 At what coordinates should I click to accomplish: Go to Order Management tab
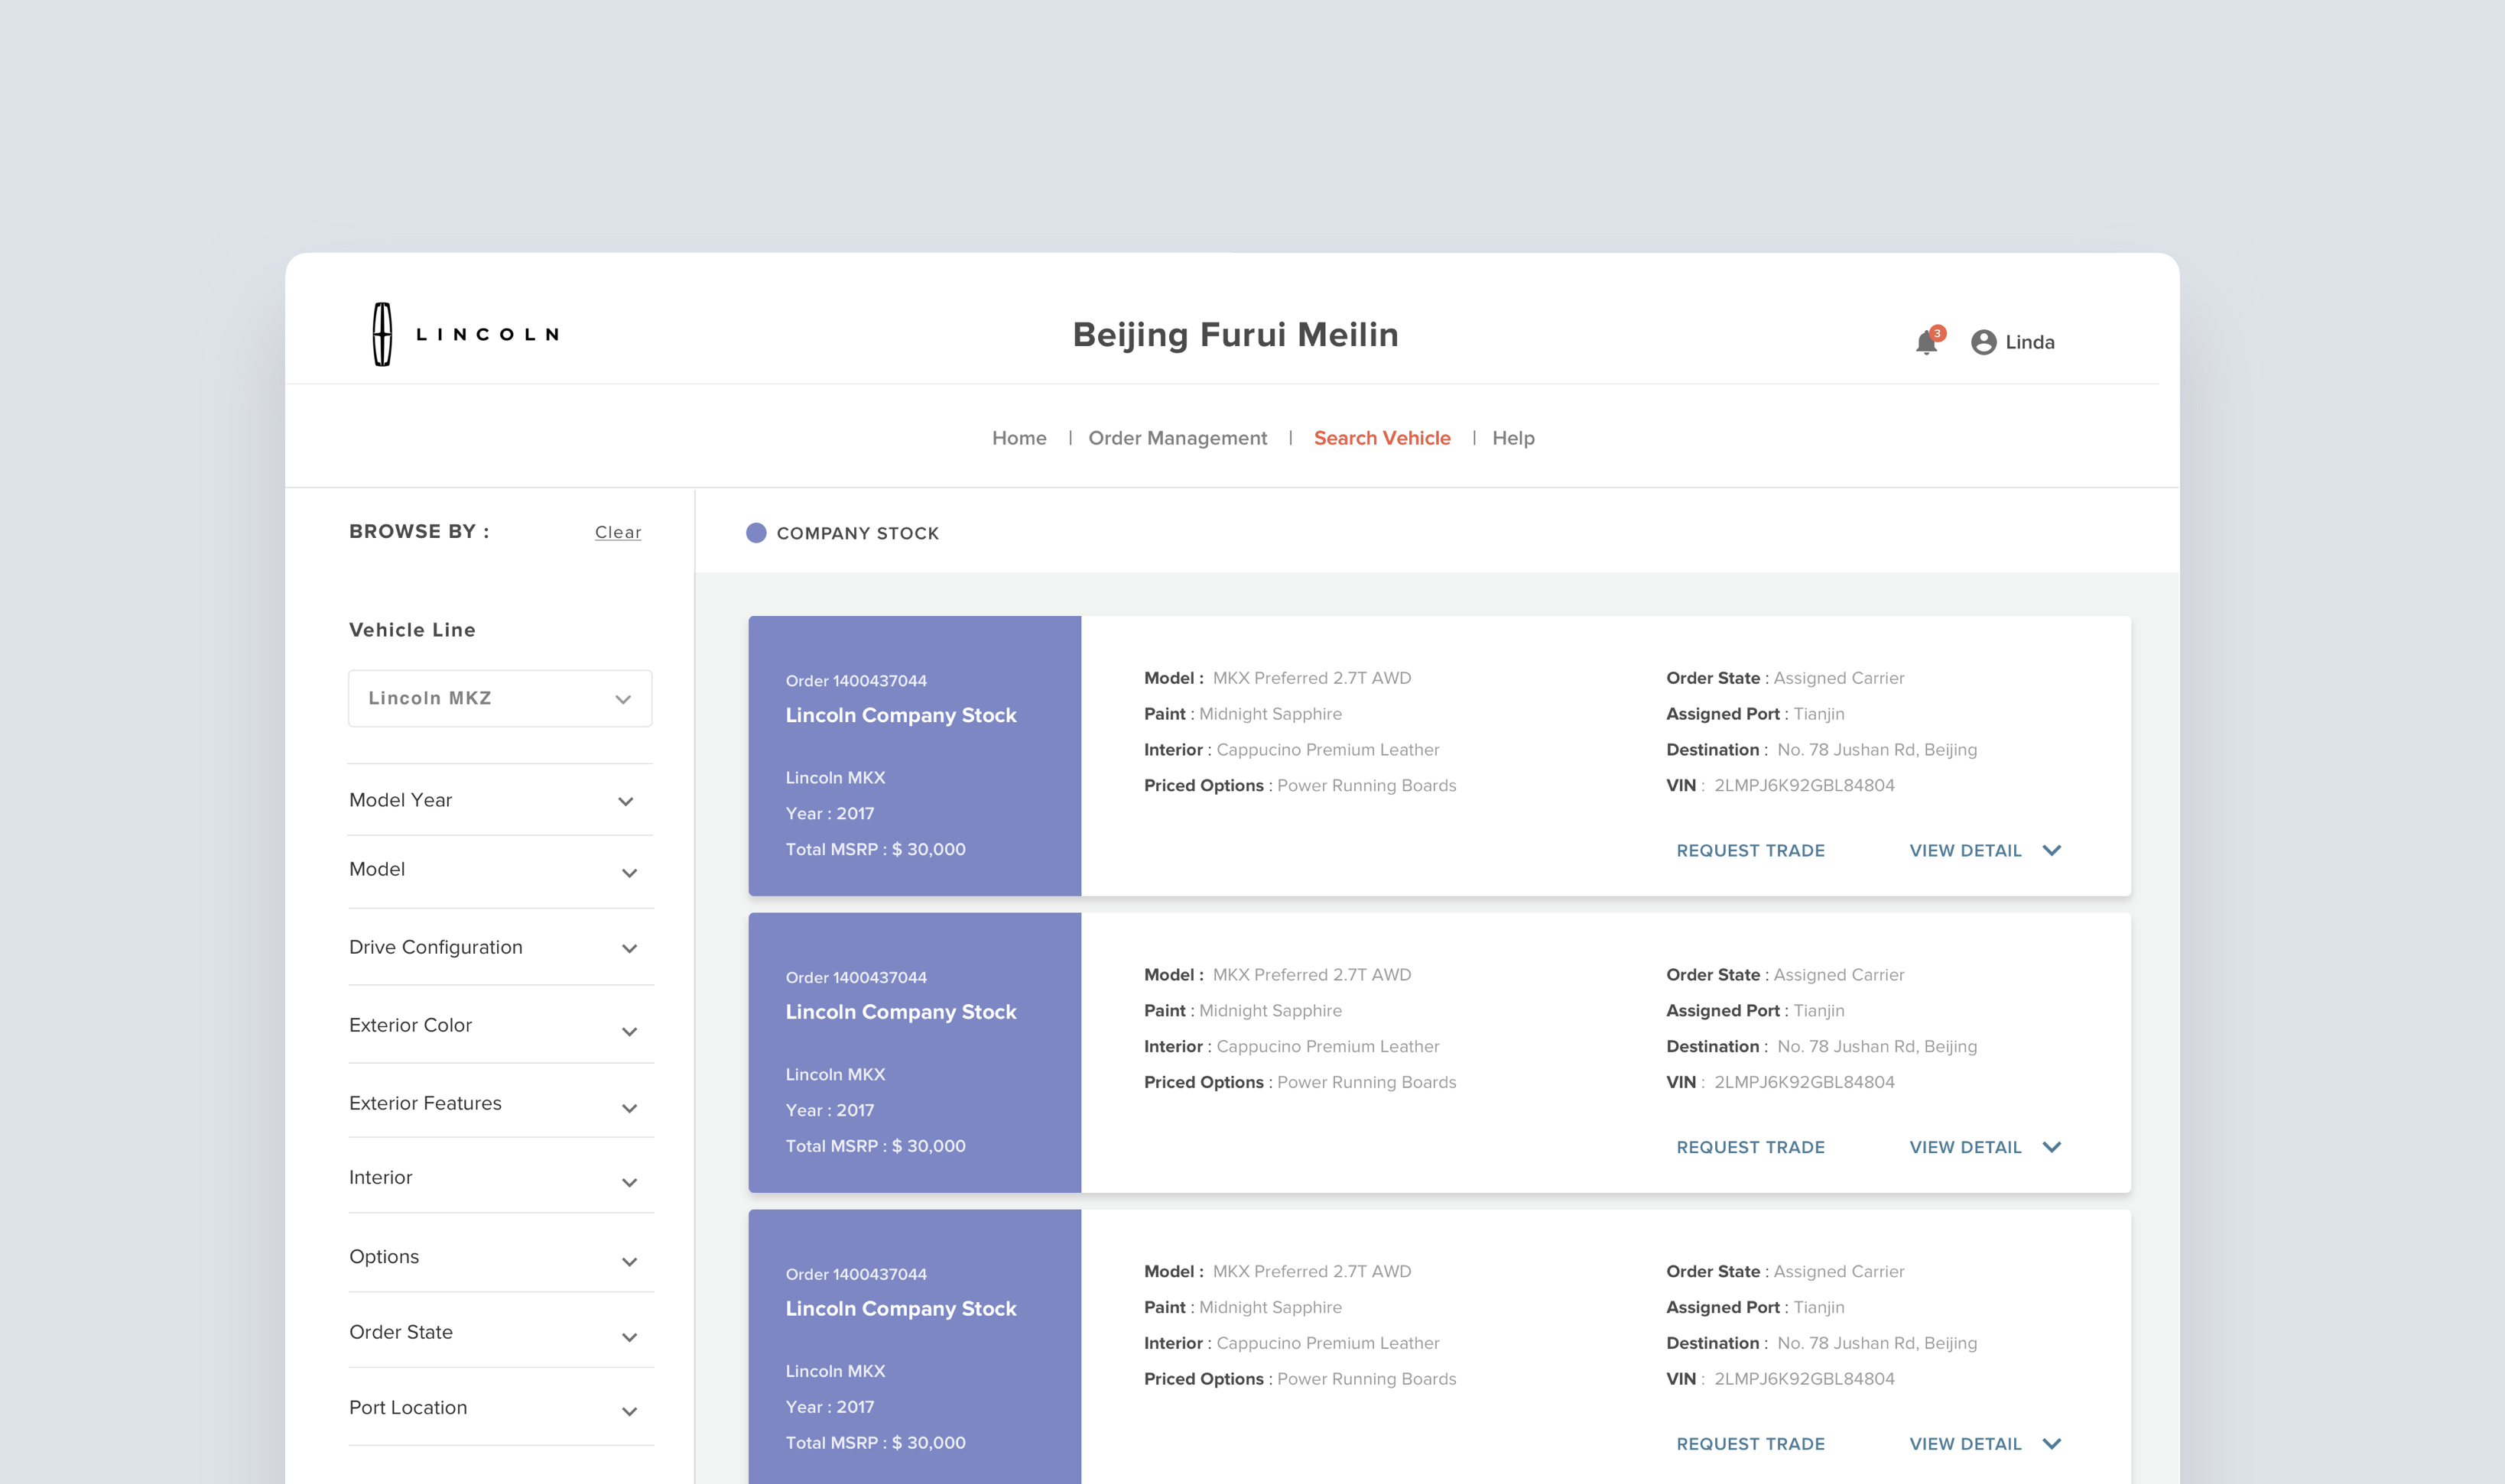point(1178,438)
